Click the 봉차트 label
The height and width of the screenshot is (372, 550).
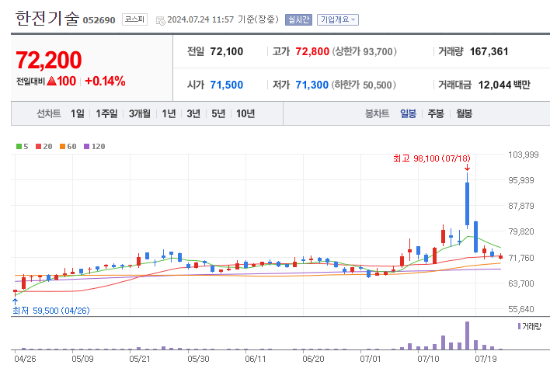(x=377, y=113)
